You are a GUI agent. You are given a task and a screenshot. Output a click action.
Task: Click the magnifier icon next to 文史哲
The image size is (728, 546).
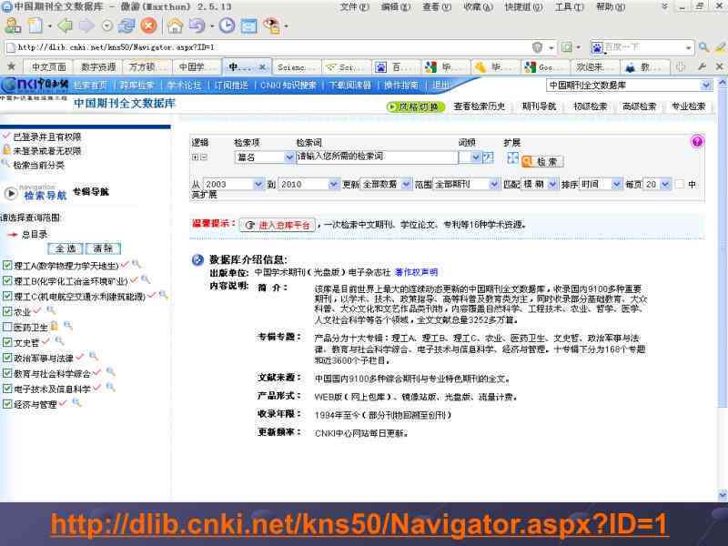(59, 341)
